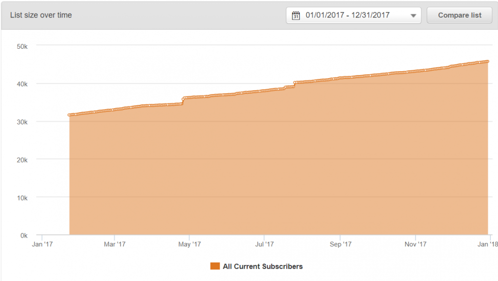Click the Sep '17 x-axis label

[x=340, y=244]
